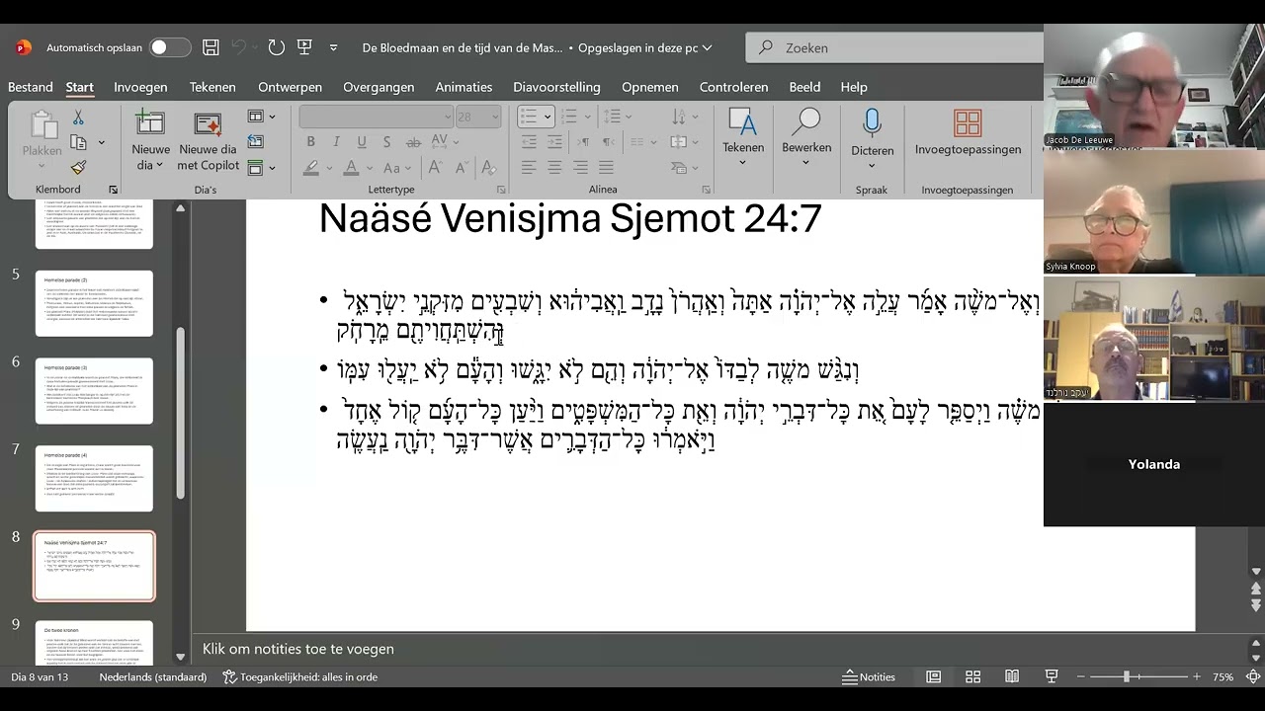
Task: Start presentation from beginning icon in title bar
Action: point(304,47)
